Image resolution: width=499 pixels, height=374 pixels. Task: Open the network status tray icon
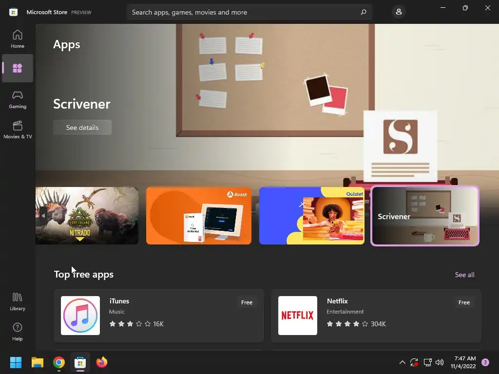coord(427,362)
